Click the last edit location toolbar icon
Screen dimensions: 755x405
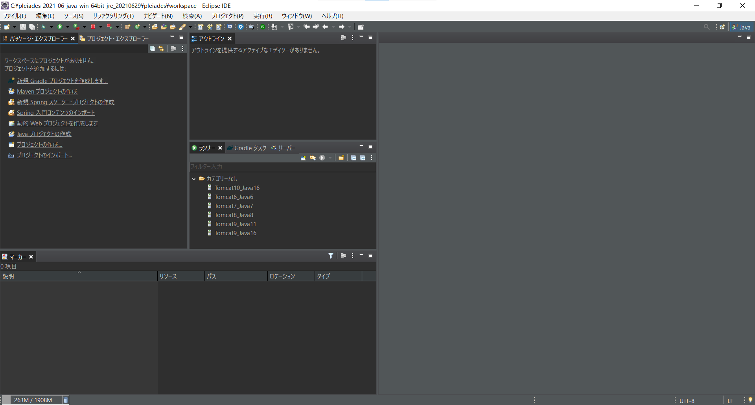tap(307, 27)
